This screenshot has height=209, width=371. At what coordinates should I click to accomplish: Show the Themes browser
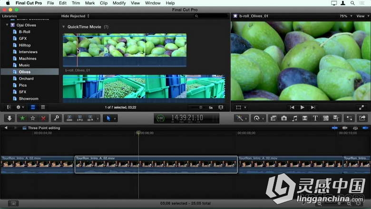[x=336, y=118]
